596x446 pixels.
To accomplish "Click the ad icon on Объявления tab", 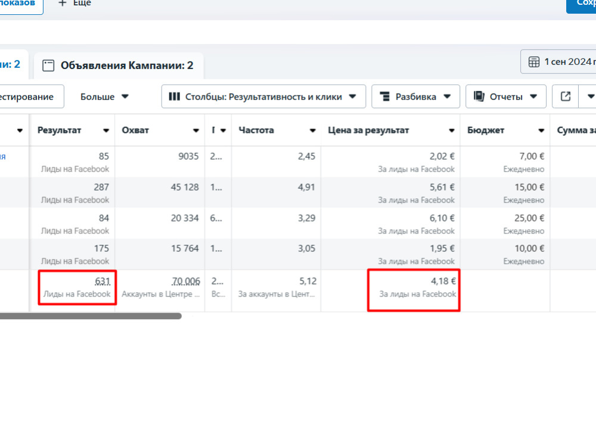I will (48, 66).
